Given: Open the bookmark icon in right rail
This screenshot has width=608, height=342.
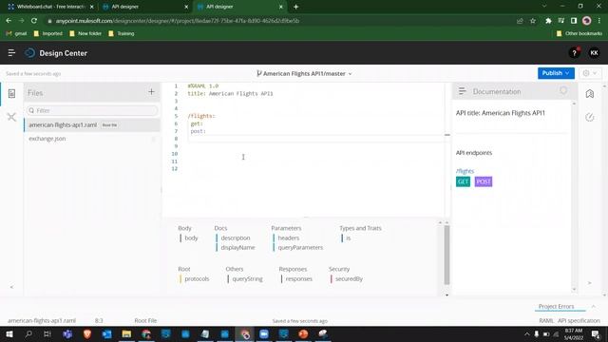Looking at the screenshot, I should [x=590, y=93].
